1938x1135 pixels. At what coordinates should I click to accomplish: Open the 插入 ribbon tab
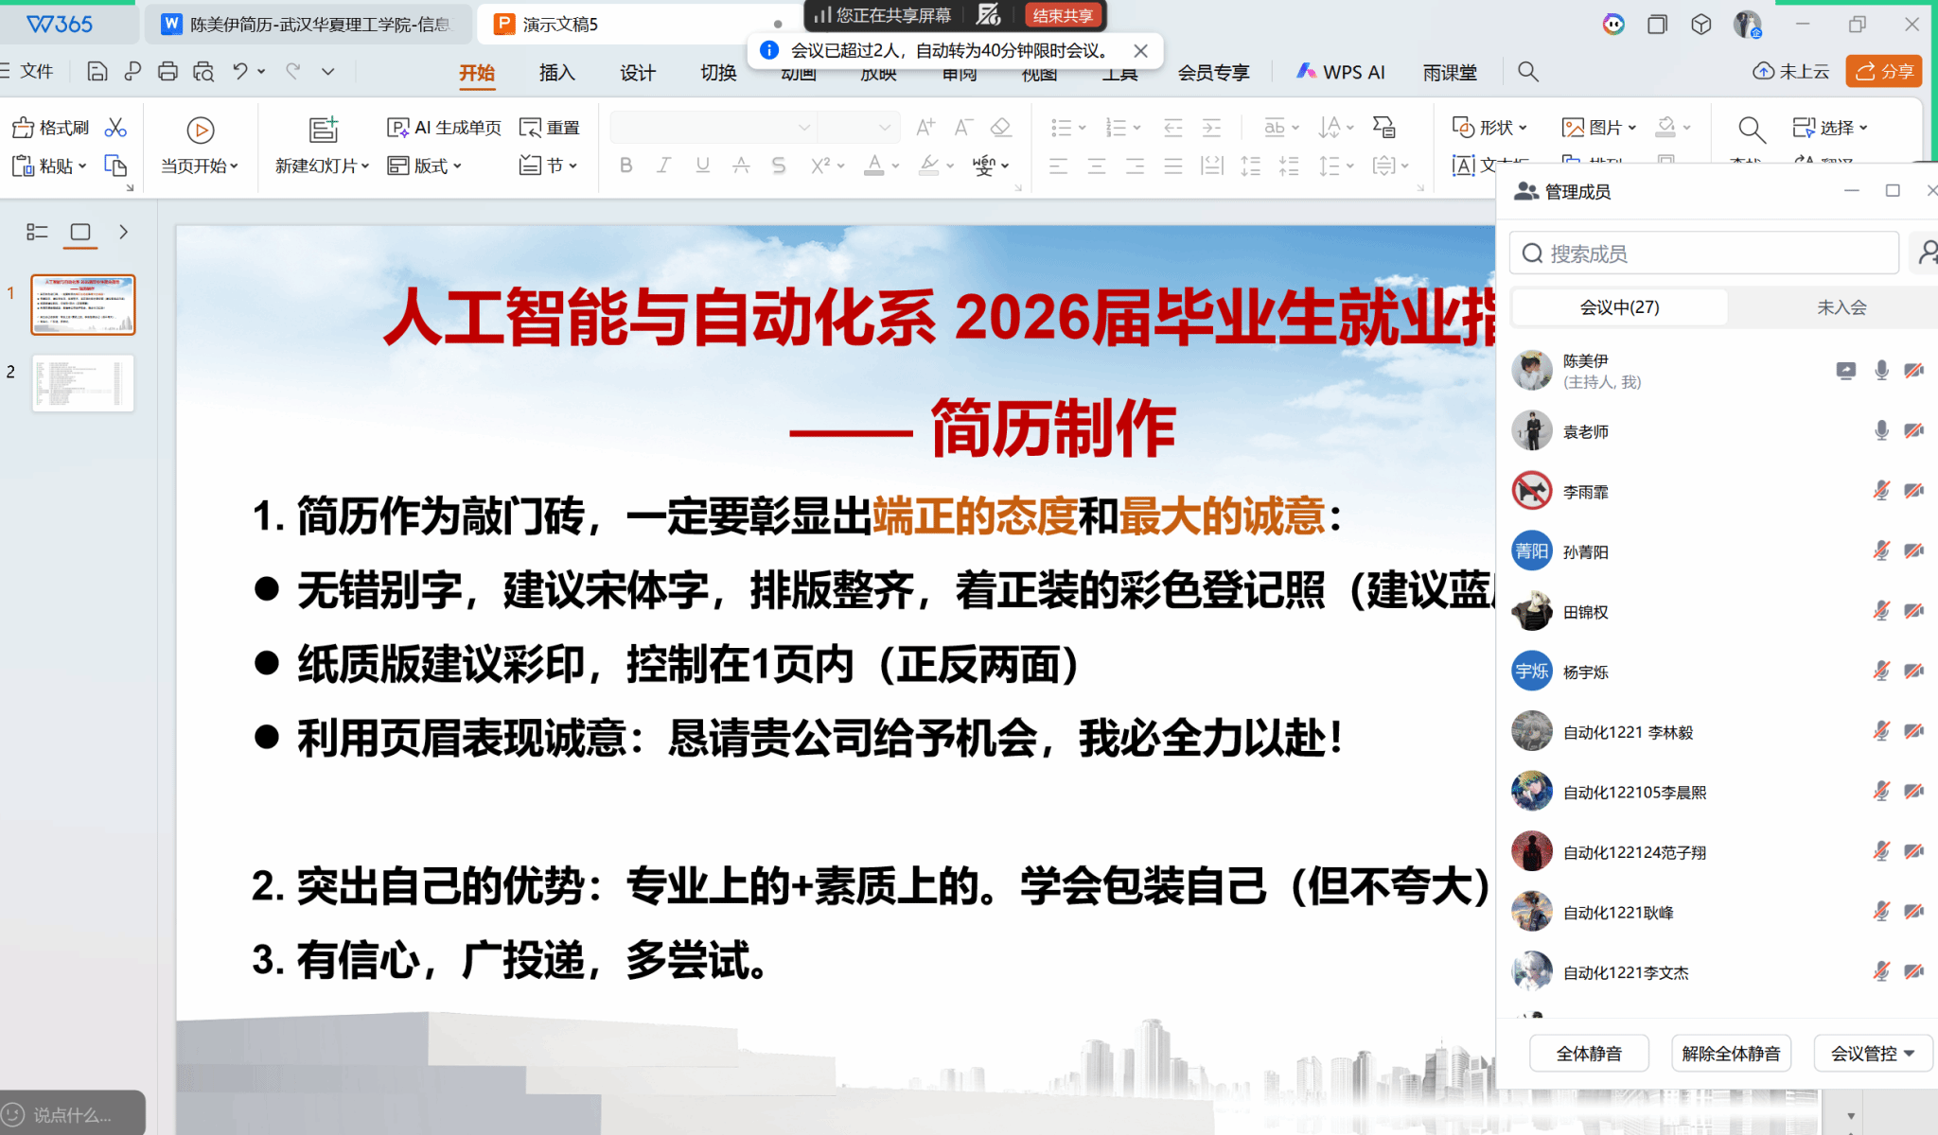(x=556, y=73)
